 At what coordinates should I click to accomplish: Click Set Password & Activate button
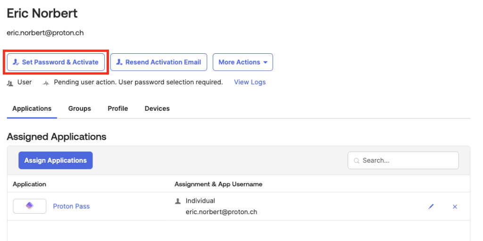point(56,62)
